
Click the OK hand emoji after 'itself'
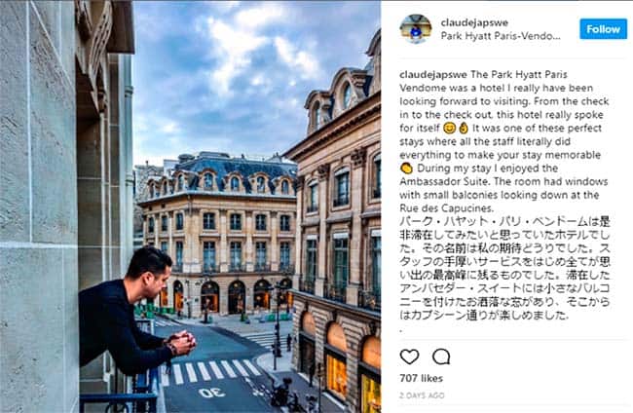(463, 129)
